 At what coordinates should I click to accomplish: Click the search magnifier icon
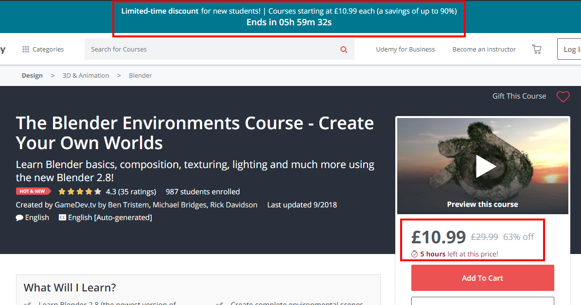344,49
